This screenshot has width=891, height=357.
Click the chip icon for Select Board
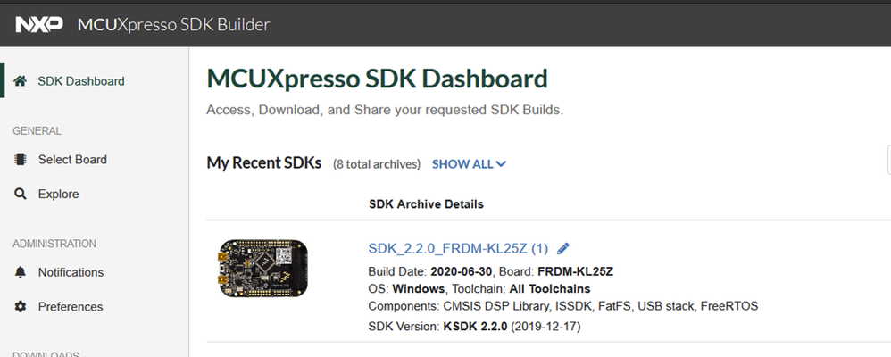pyautogui.click(x=21, y=160)
